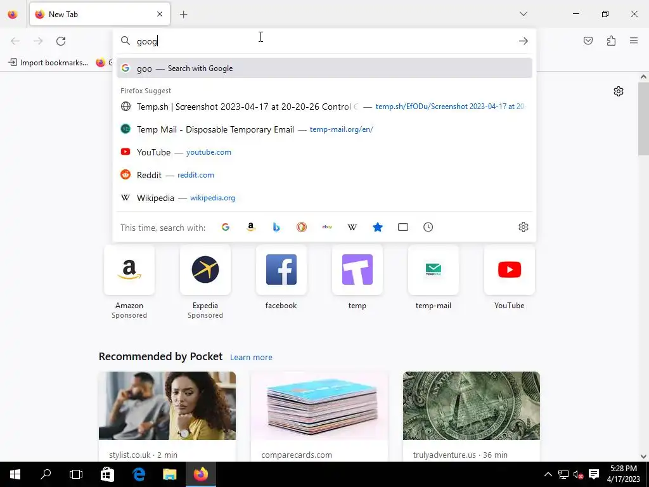Open the Save to Pocket icon

(x=588, y=41)
